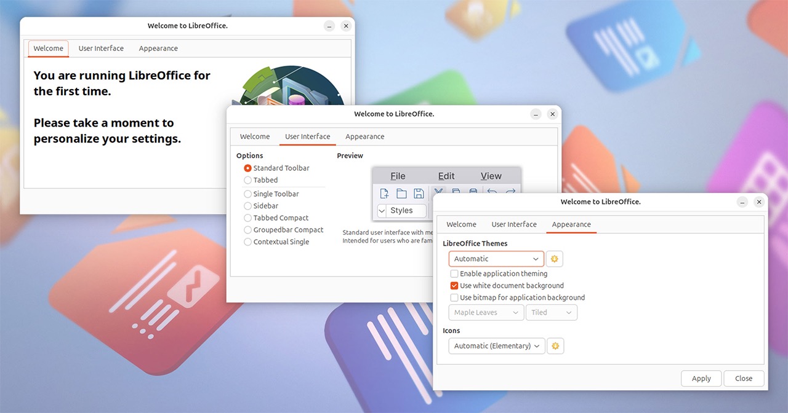Click the gear icon beside the Automatic theme dropdown

pyautogui.click(x=554, y=259)
